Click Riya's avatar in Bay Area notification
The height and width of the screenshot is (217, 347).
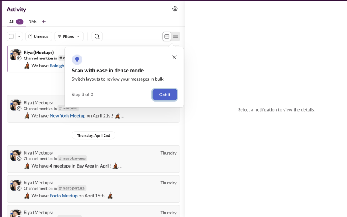coord(16,155)
